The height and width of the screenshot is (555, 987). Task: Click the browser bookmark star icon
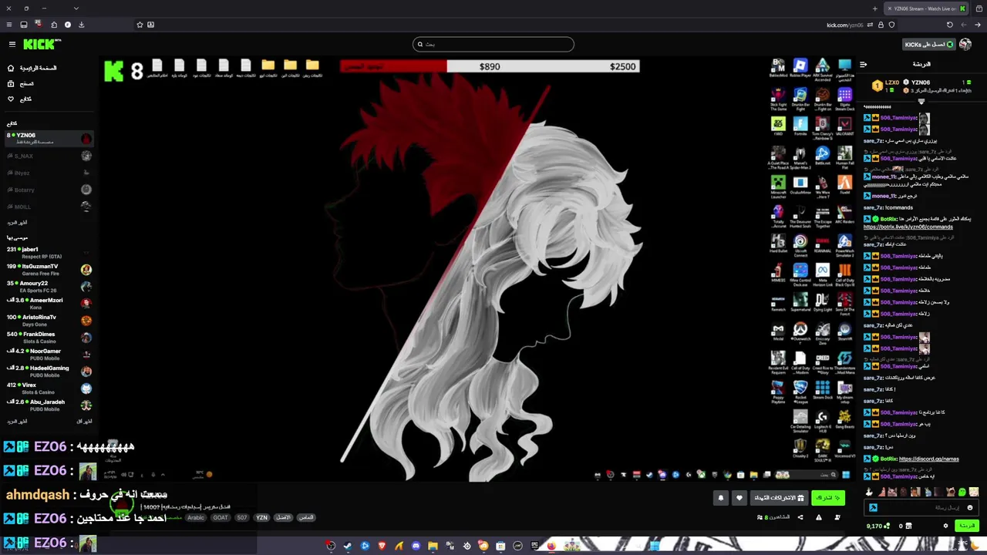(x=140, y=25)
